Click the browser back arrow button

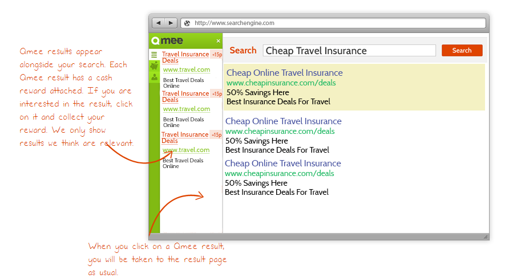158,23
